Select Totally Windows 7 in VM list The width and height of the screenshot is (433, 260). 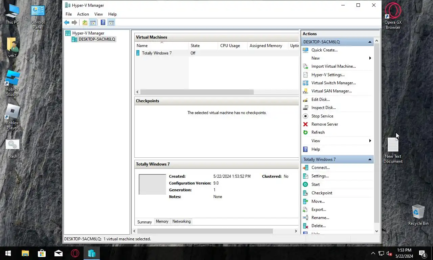pyautogui.click(x=157, y=53)
